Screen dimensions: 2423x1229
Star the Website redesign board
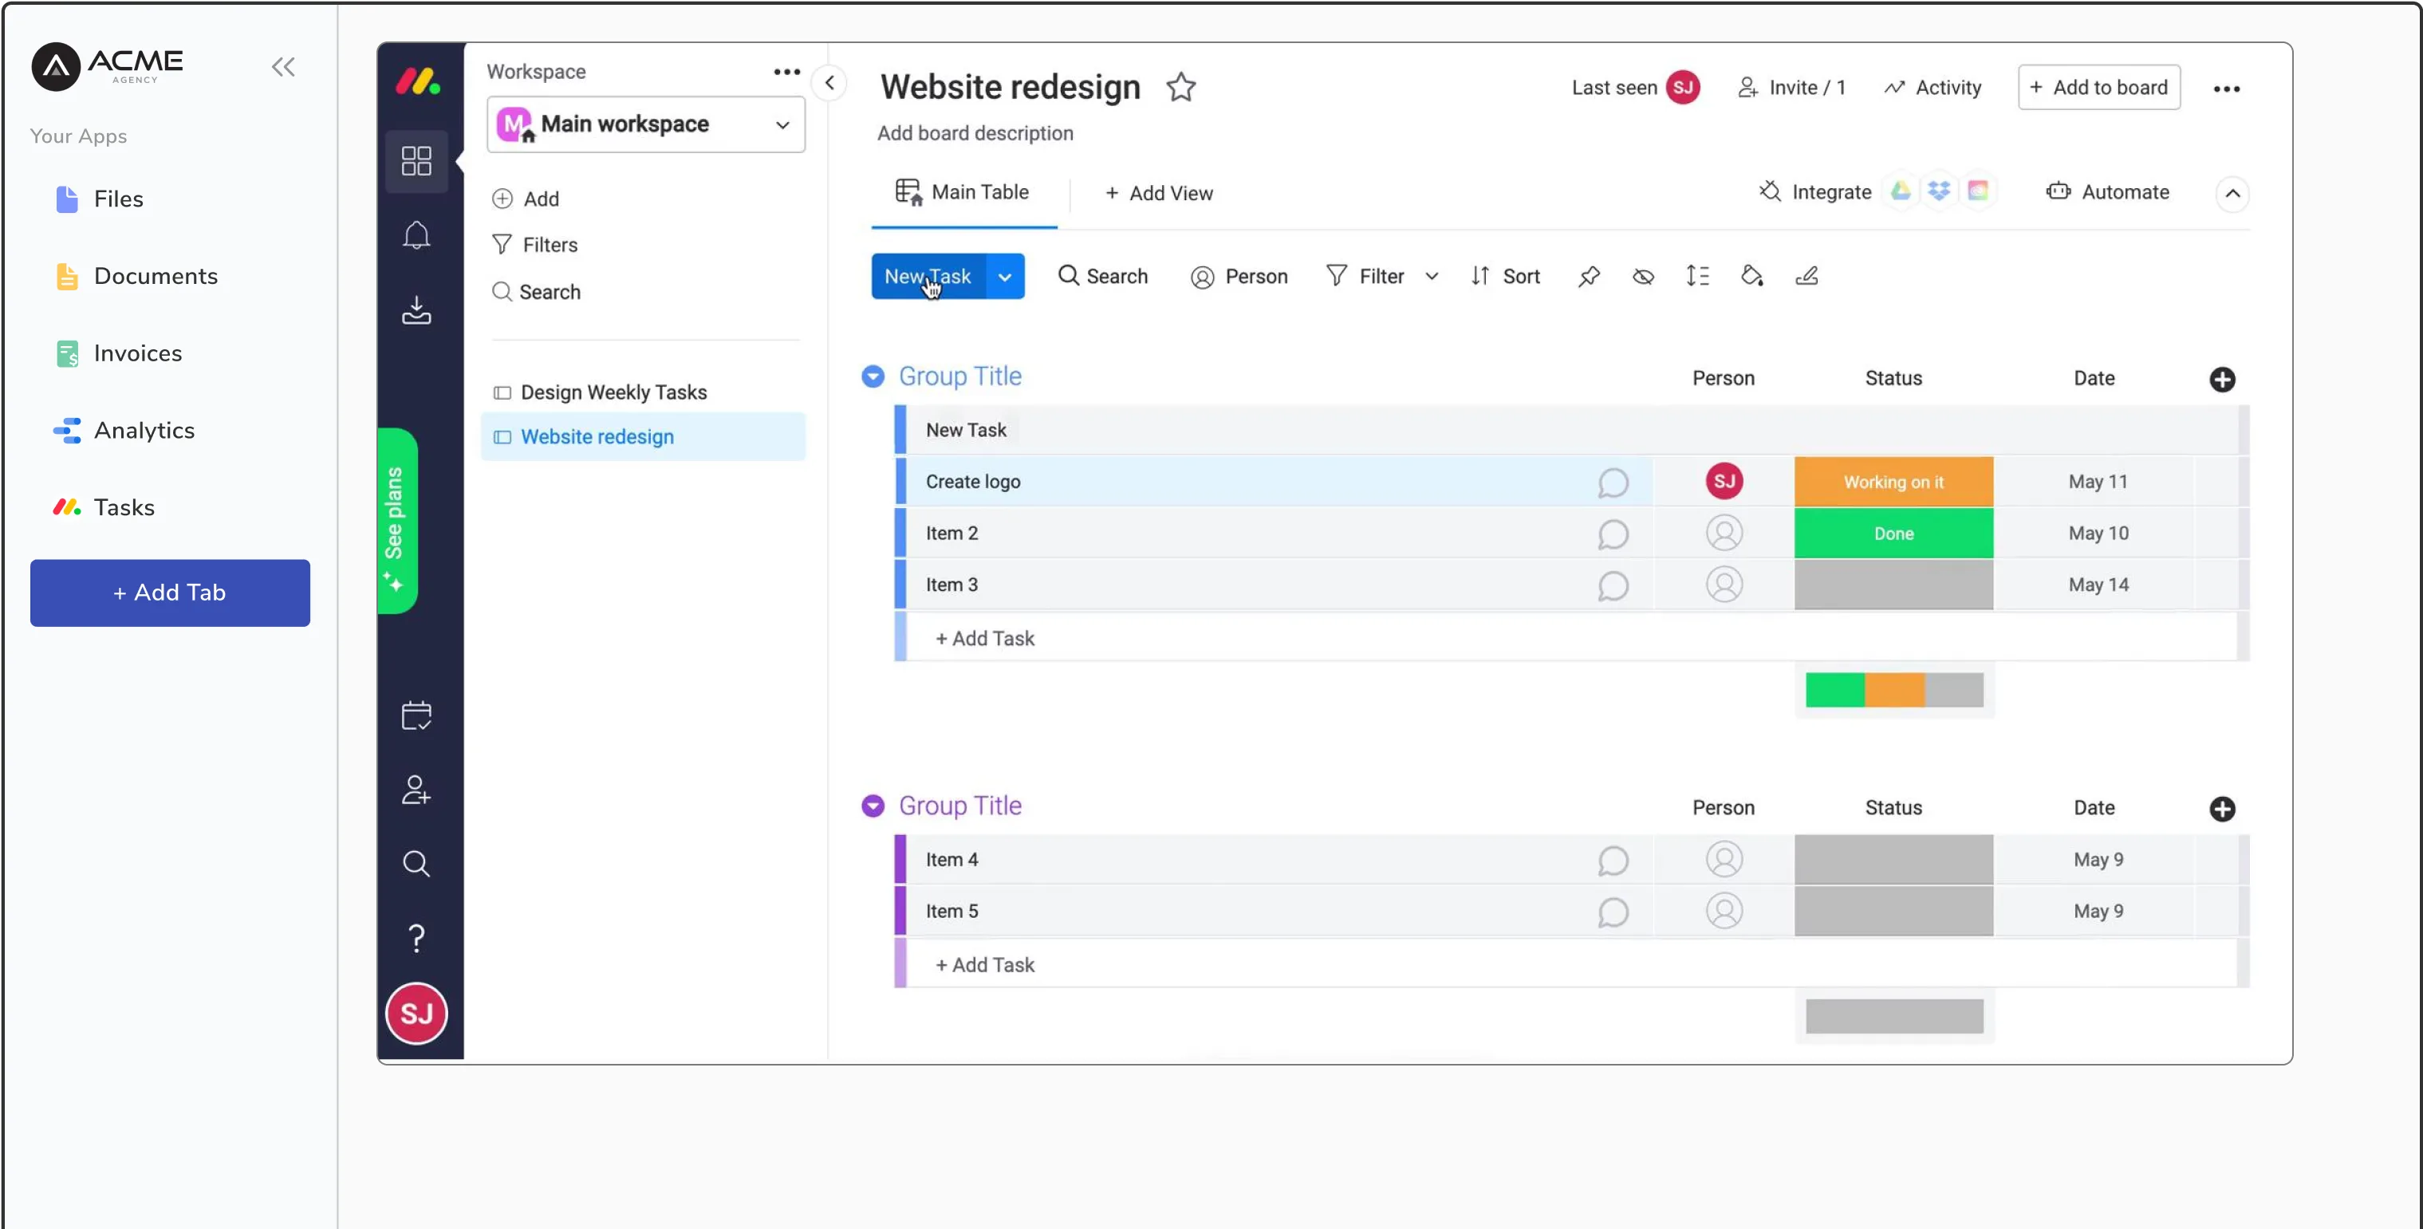click(1180, 86)
